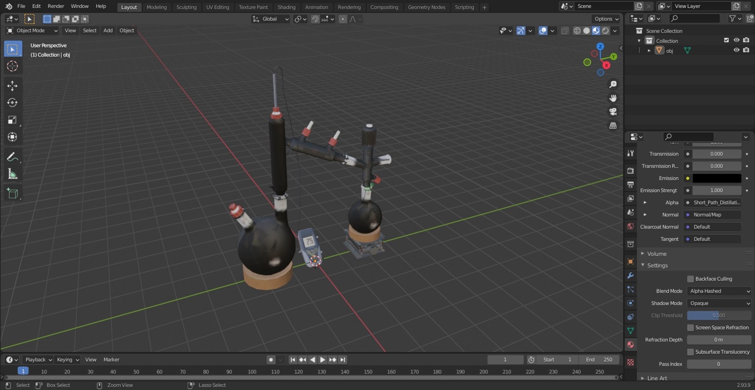Open Options dropdown in viewport header

606,19
